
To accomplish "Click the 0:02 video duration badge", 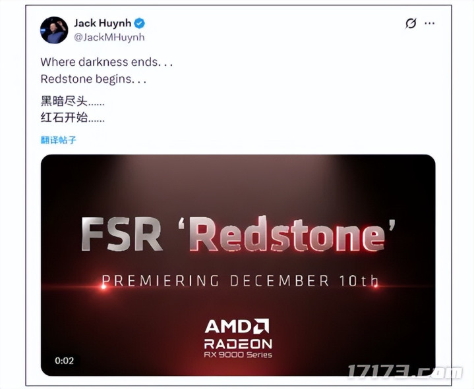I will [x=64, y=361].
